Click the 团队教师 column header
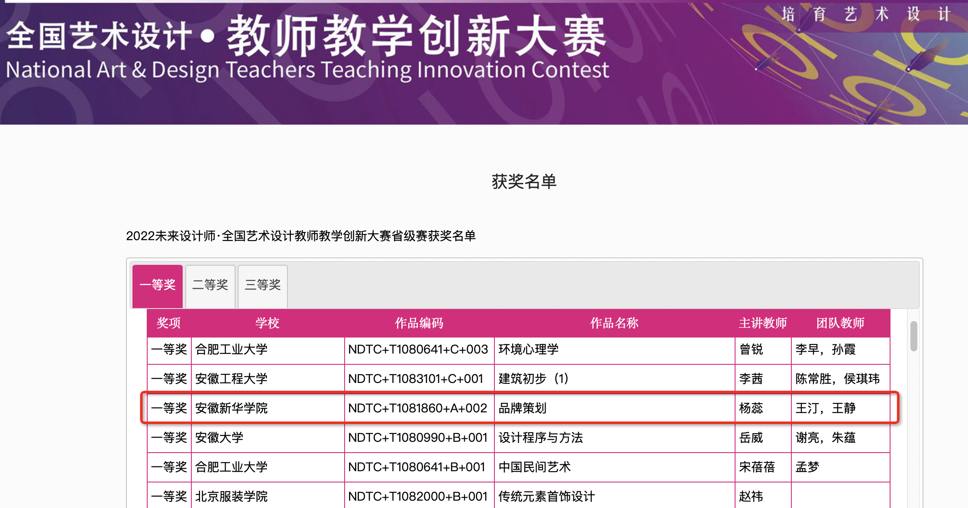968x508 pixels. coord(840,323)
